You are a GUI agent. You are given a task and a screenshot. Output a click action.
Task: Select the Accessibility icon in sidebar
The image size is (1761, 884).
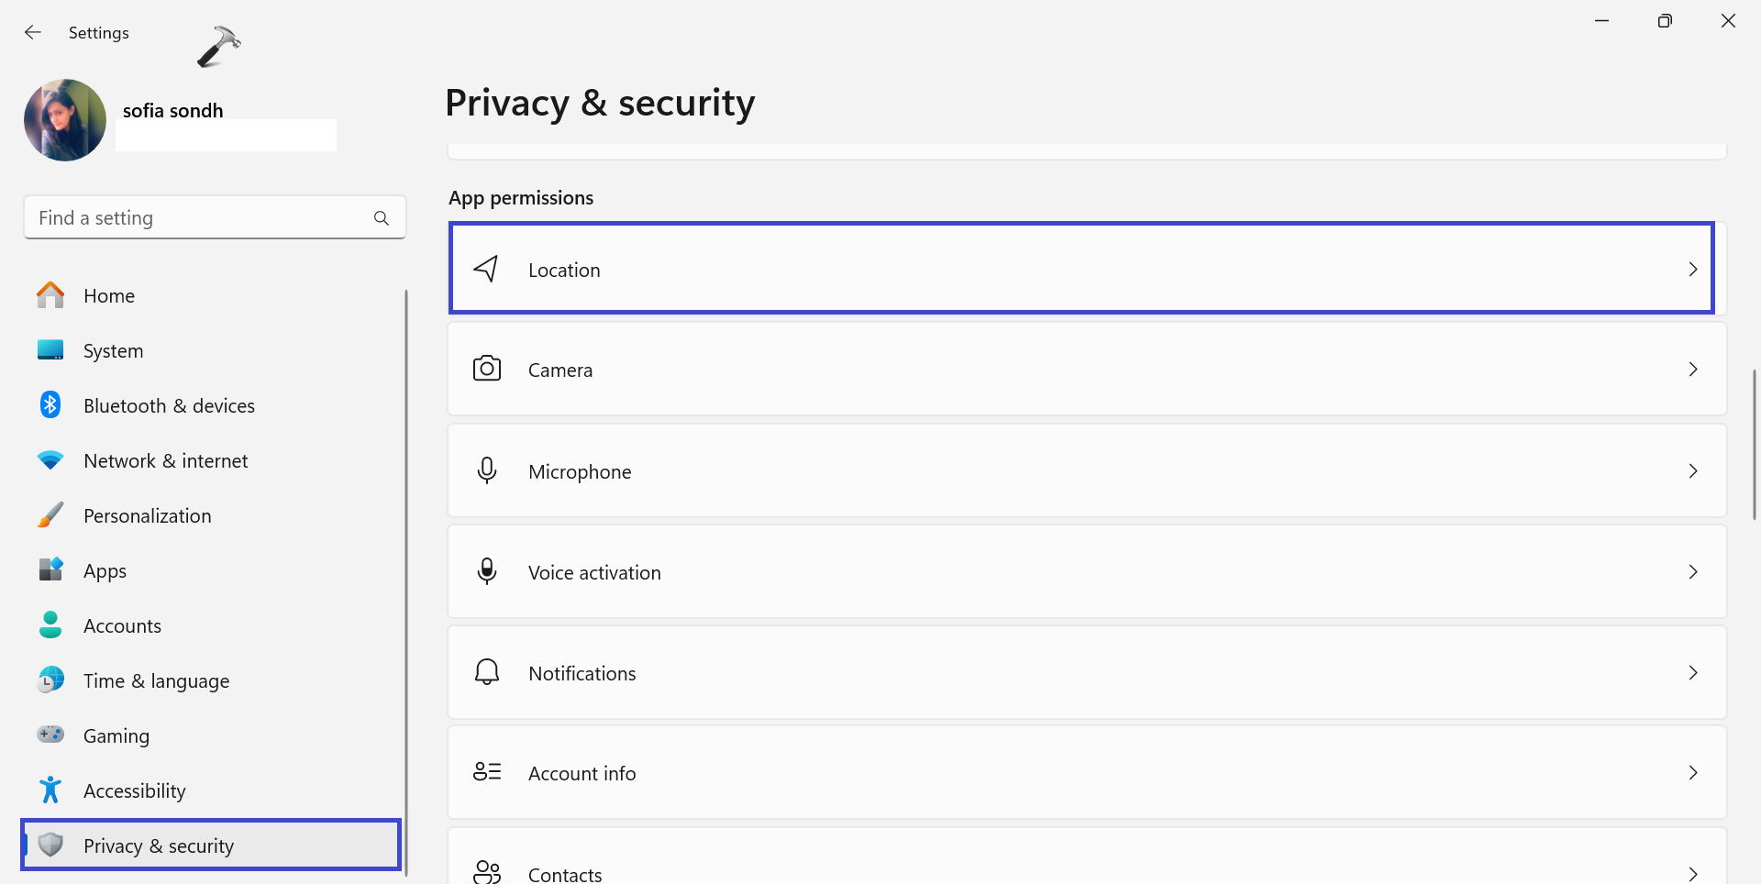pos(50,790)
